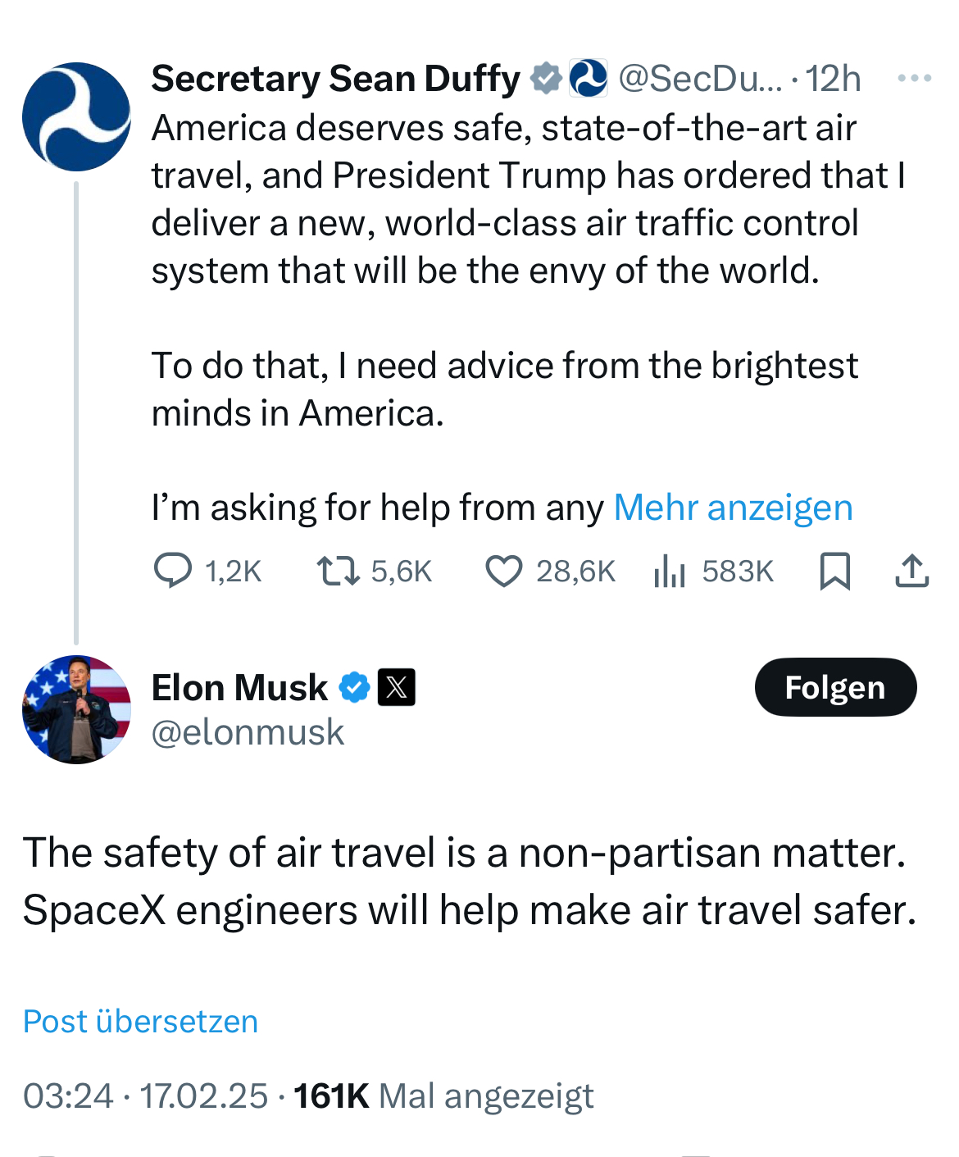This screenshot has width=959, height=1157.
Task: Click Elon Musk's blue verified badge
Action: [x=354, y=687]
